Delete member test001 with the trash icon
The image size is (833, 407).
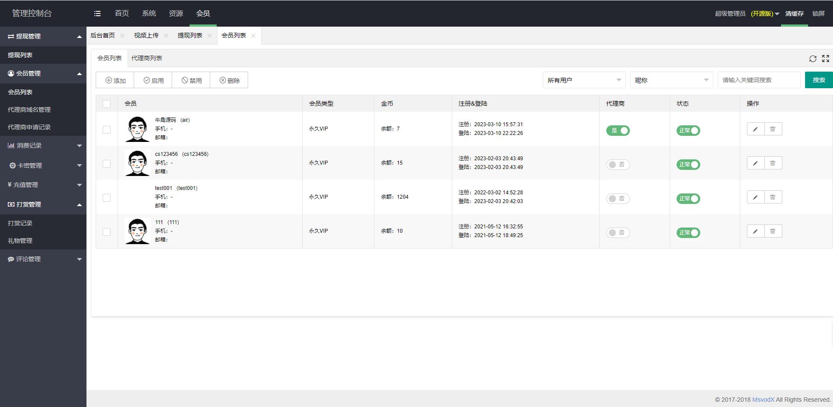click(x=773, y=197)
